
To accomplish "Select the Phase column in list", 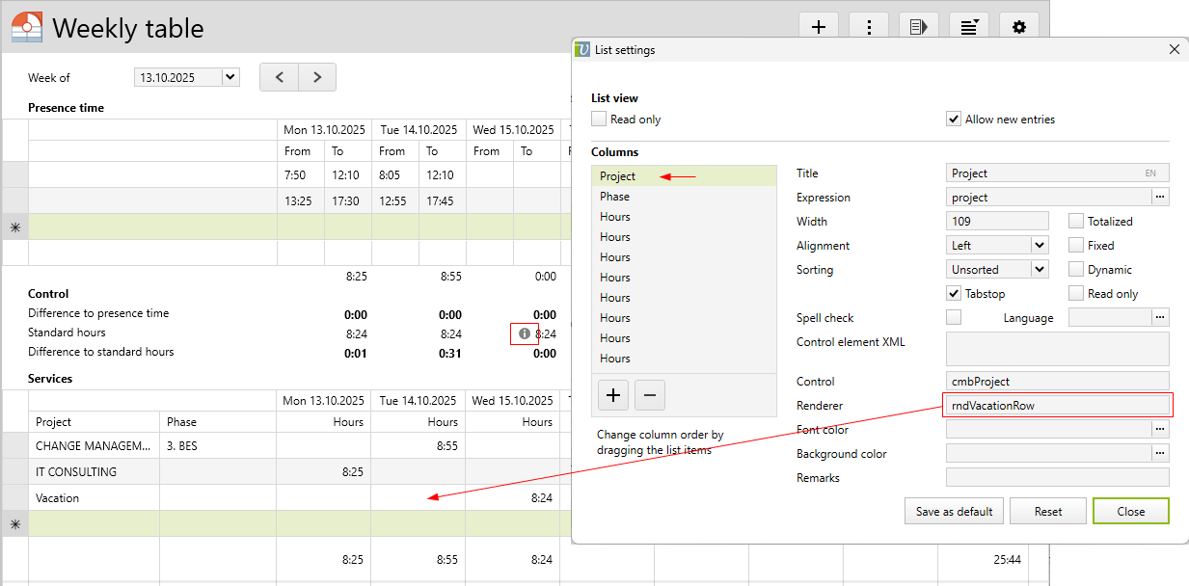I will point(614,197).
